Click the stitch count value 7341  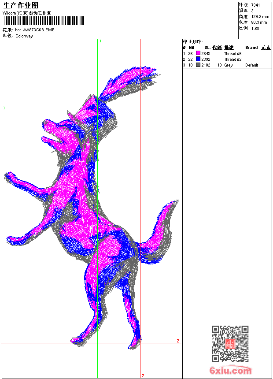pos(255,5)
